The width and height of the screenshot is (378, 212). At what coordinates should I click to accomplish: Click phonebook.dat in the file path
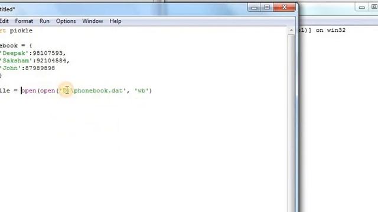click(99, 91)
